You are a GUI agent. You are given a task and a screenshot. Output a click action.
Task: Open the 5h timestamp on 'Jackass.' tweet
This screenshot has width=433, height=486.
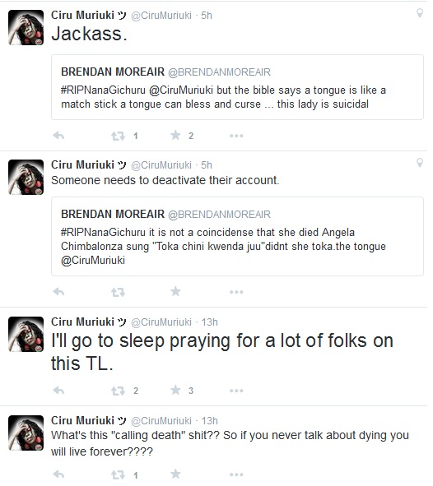(x=207, y=16)
